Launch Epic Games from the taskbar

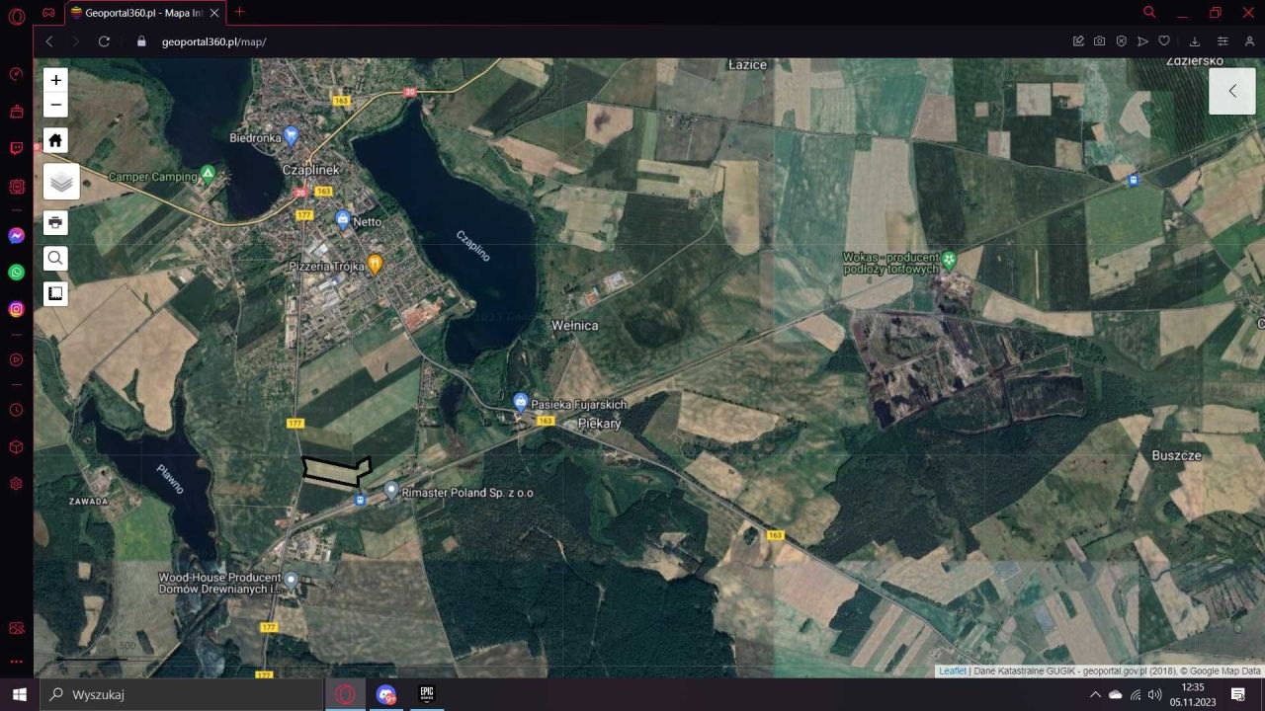pyautogui.click(x=427, y=694)
